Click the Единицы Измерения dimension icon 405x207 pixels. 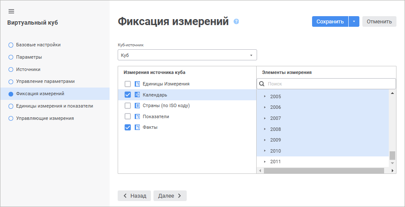click(x=137, y=84)
